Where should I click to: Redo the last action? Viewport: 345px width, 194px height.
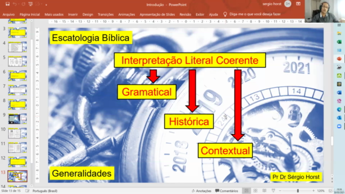click(x=23, y=4)
